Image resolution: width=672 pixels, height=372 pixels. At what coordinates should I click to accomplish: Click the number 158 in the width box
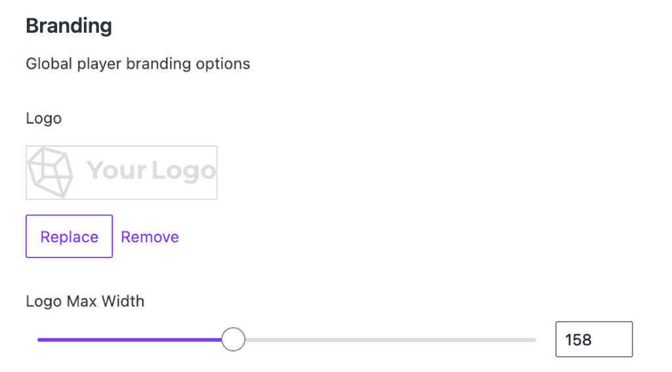click(x=578, y=340)
